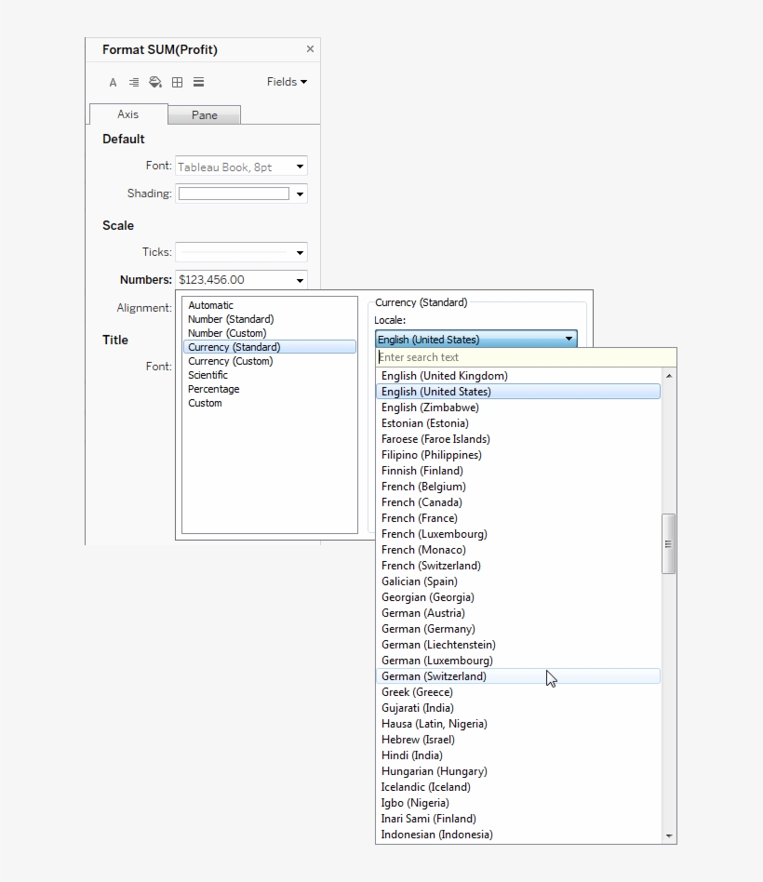Viewport: 763px width, 882px height.
Task: Click the locale search text field
Action: coord(526,357)
